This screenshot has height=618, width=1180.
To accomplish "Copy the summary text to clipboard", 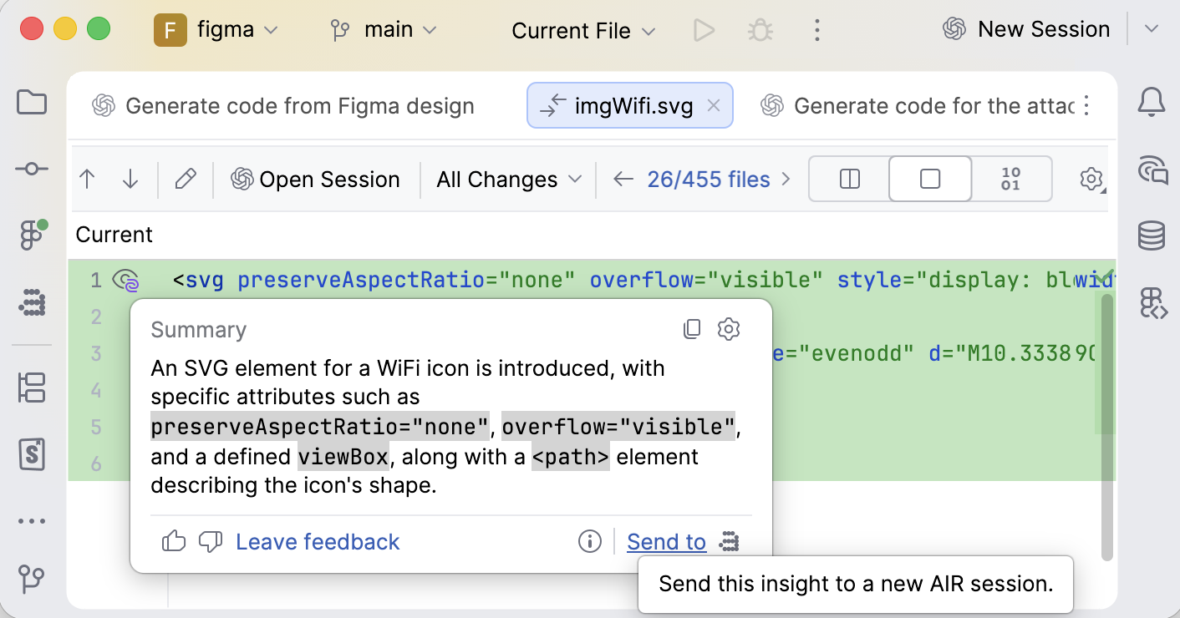I will click(692, 329).
